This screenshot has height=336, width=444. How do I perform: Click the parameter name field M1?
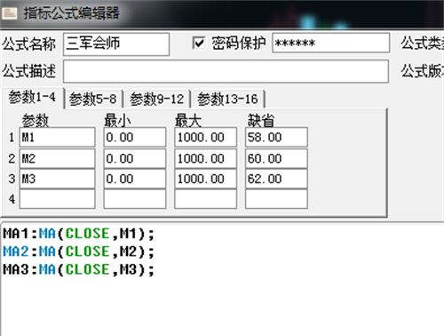(57, 137)
